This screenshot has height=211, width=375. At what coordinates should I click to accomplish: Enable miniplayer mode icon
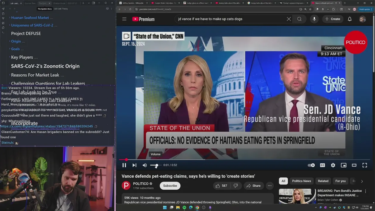[344, 165]
